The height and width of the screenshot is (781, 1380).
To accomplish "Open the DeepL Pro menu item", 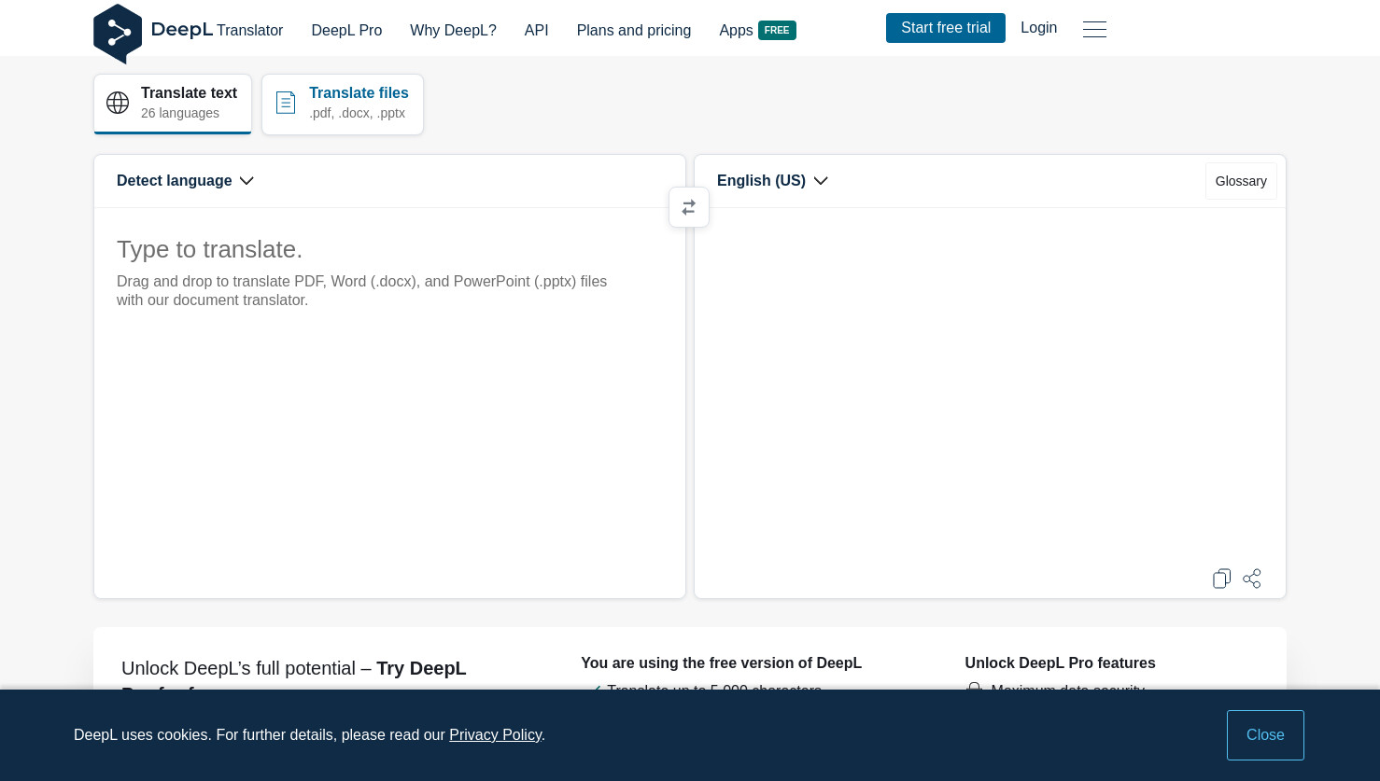I will [x=346, y=30].
